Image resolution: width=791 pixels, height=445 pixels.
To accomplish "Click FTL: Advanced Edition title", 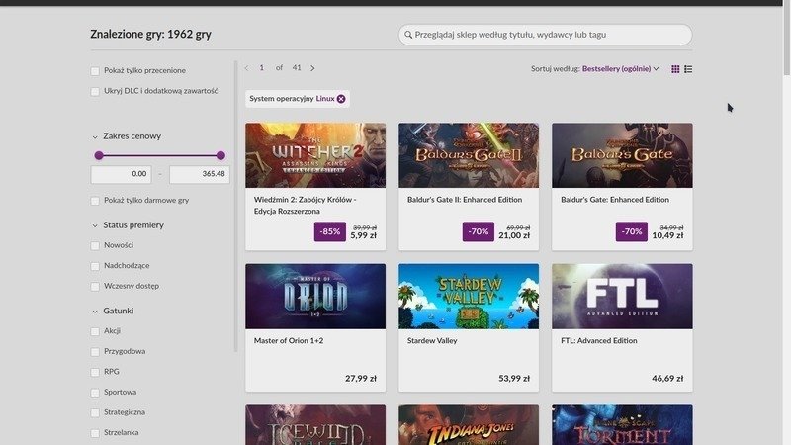I will pos(599,341).
